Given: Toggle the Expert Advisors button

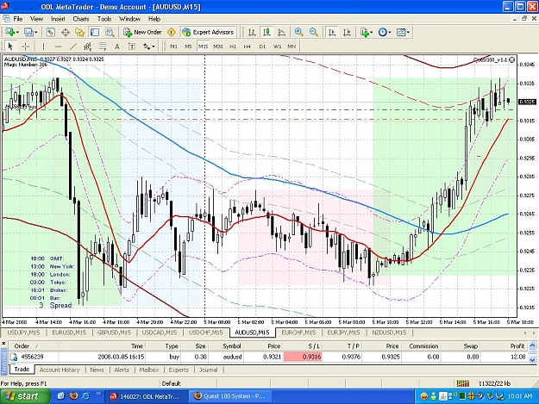Looking at the screenshot, I should pos(208,32).
